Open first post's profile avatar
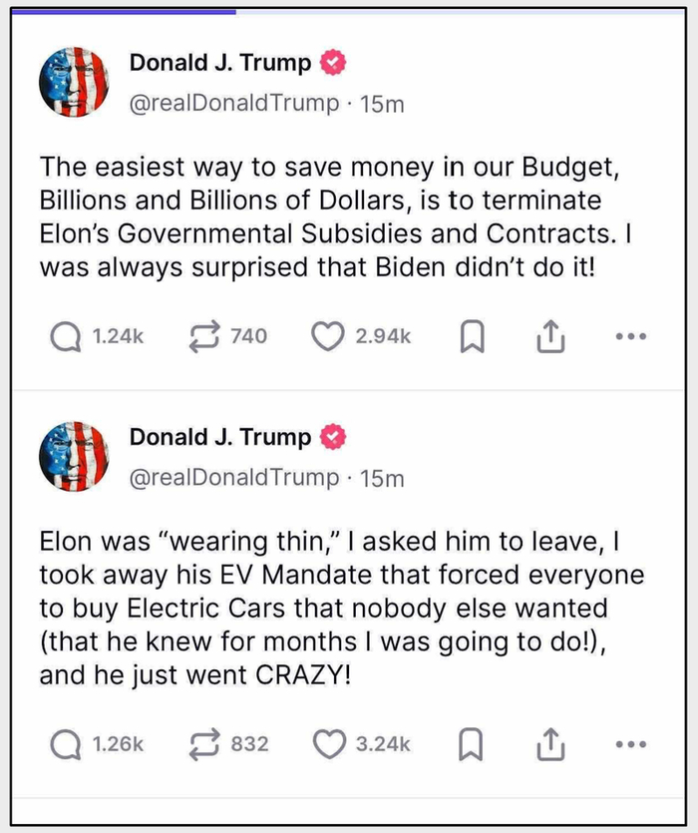The width and height of the screenshot is (698, 833). 72,81
